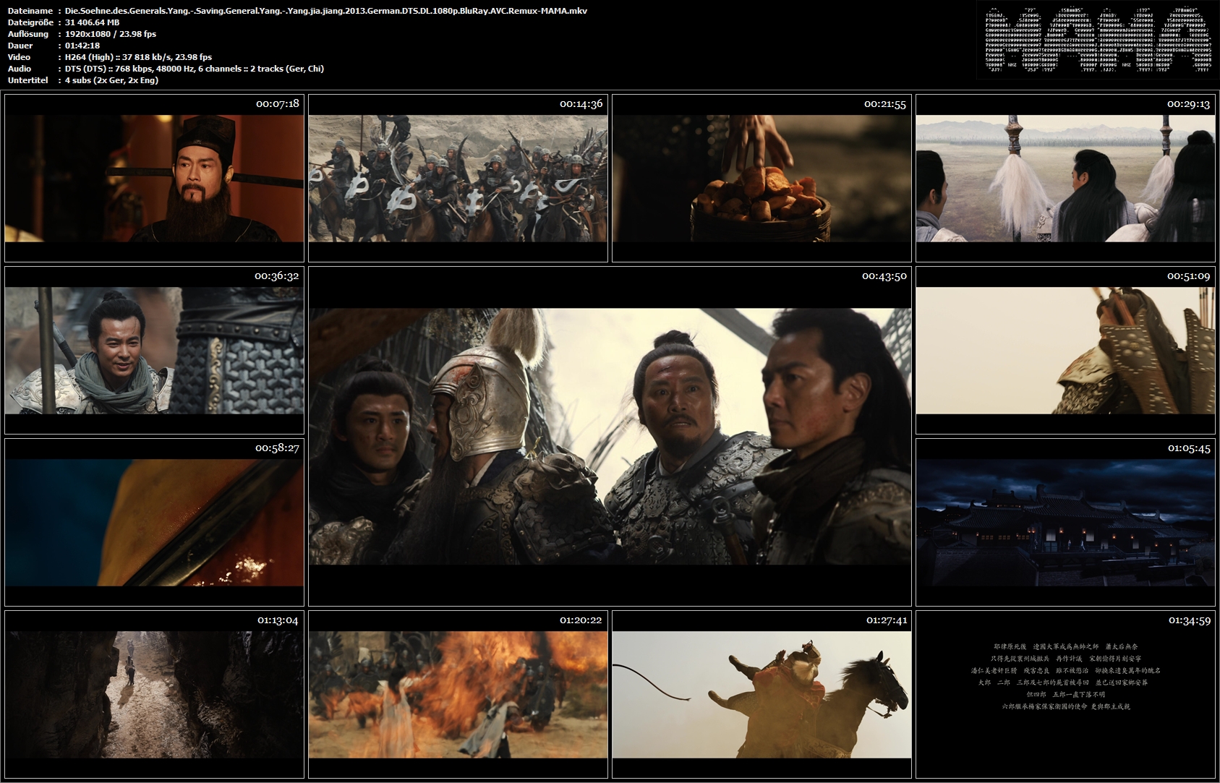The width and height of the screenshot is (1220, 783).
Task: Open the frame stamped 00:21:55
Action: [762, 178]
